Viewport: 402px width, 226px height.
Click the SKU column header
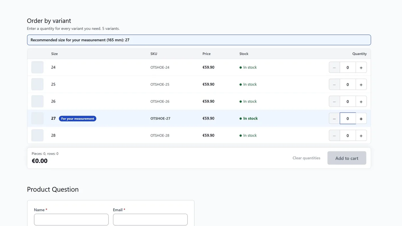click(x=154, y=54)
